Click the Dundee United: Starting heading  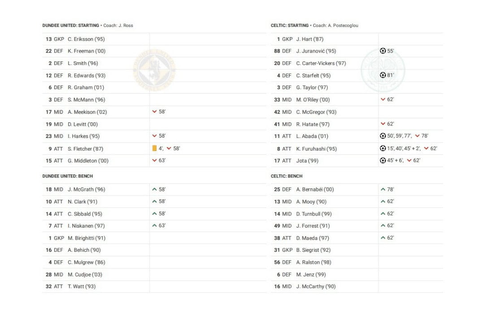tap(71, 26)
